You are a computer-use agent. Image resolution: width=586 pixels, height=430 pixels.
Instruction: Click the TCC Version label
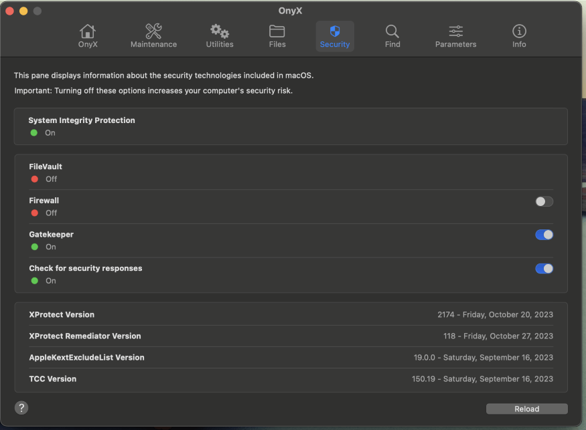(x=53, y=379)
